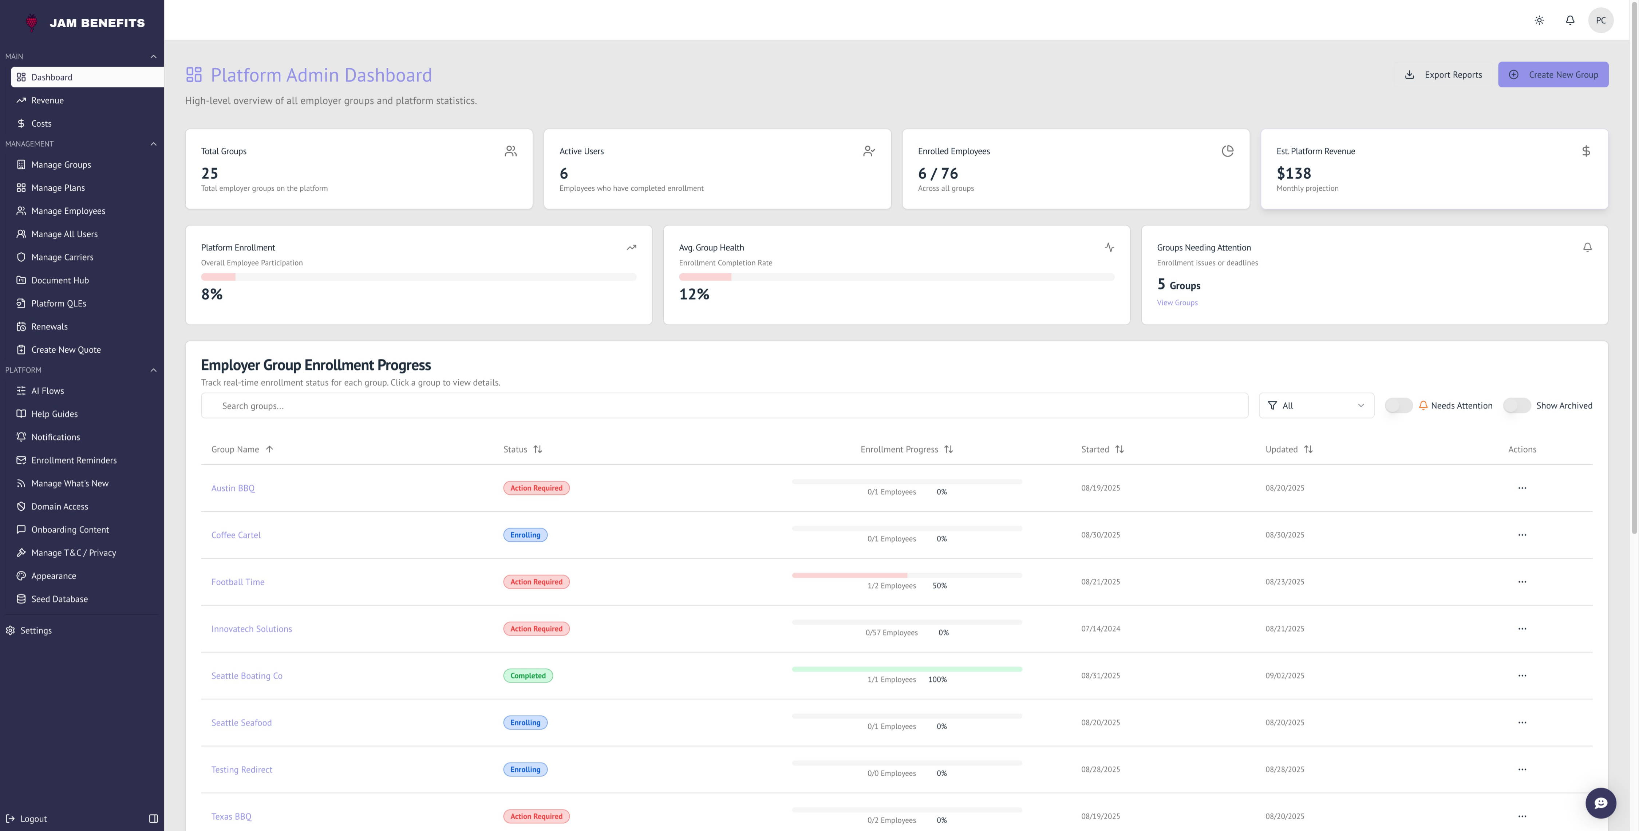Click the Create New Group button
The height and width of the screenshot is (831, 1639).
click(1552, 75)
